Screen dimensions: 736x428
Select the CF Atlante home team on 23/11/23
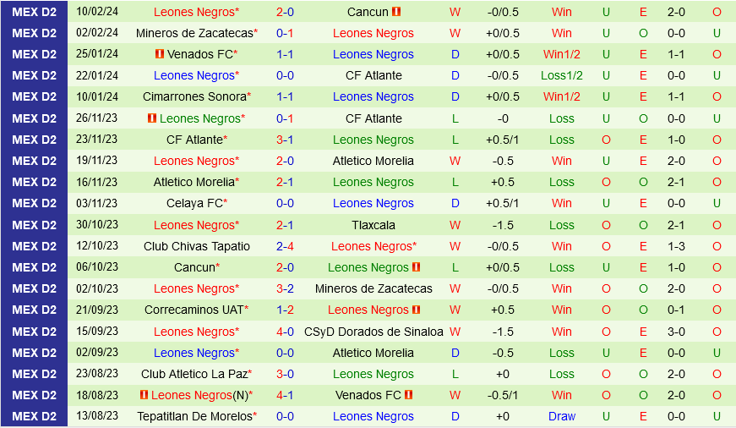click(x=194, y=140)
